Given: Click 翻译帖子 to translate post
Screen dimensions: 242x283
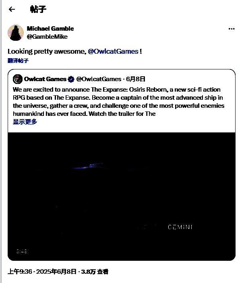Looking at the screenshot, I should click(18, 61).
